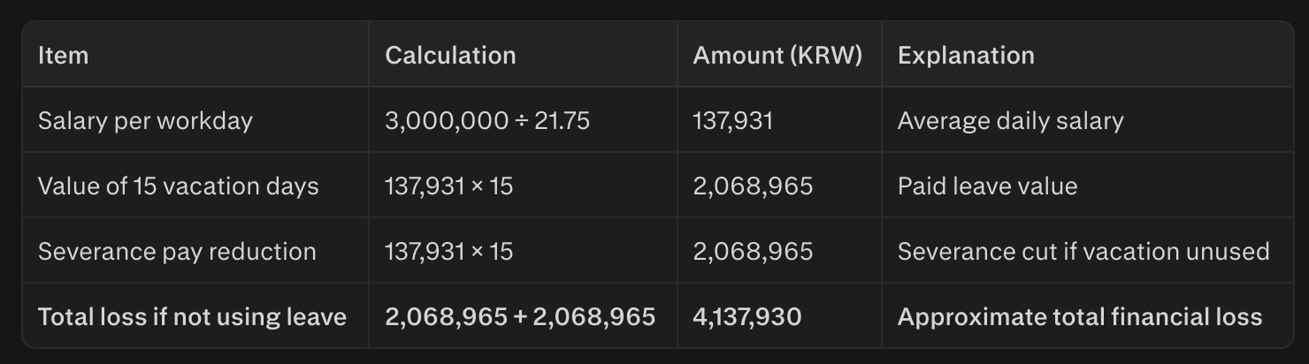Click the Item column header

click(63, 55)
